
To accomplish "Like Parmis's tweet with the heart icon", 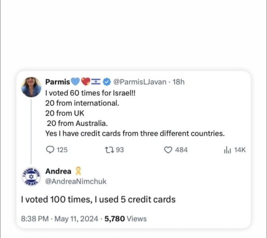I will click(x=168, y=150).
